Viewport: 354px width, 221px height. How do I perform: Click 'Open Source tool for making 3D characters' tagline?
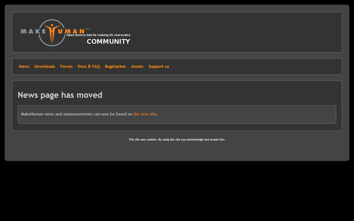coord(98,35)
